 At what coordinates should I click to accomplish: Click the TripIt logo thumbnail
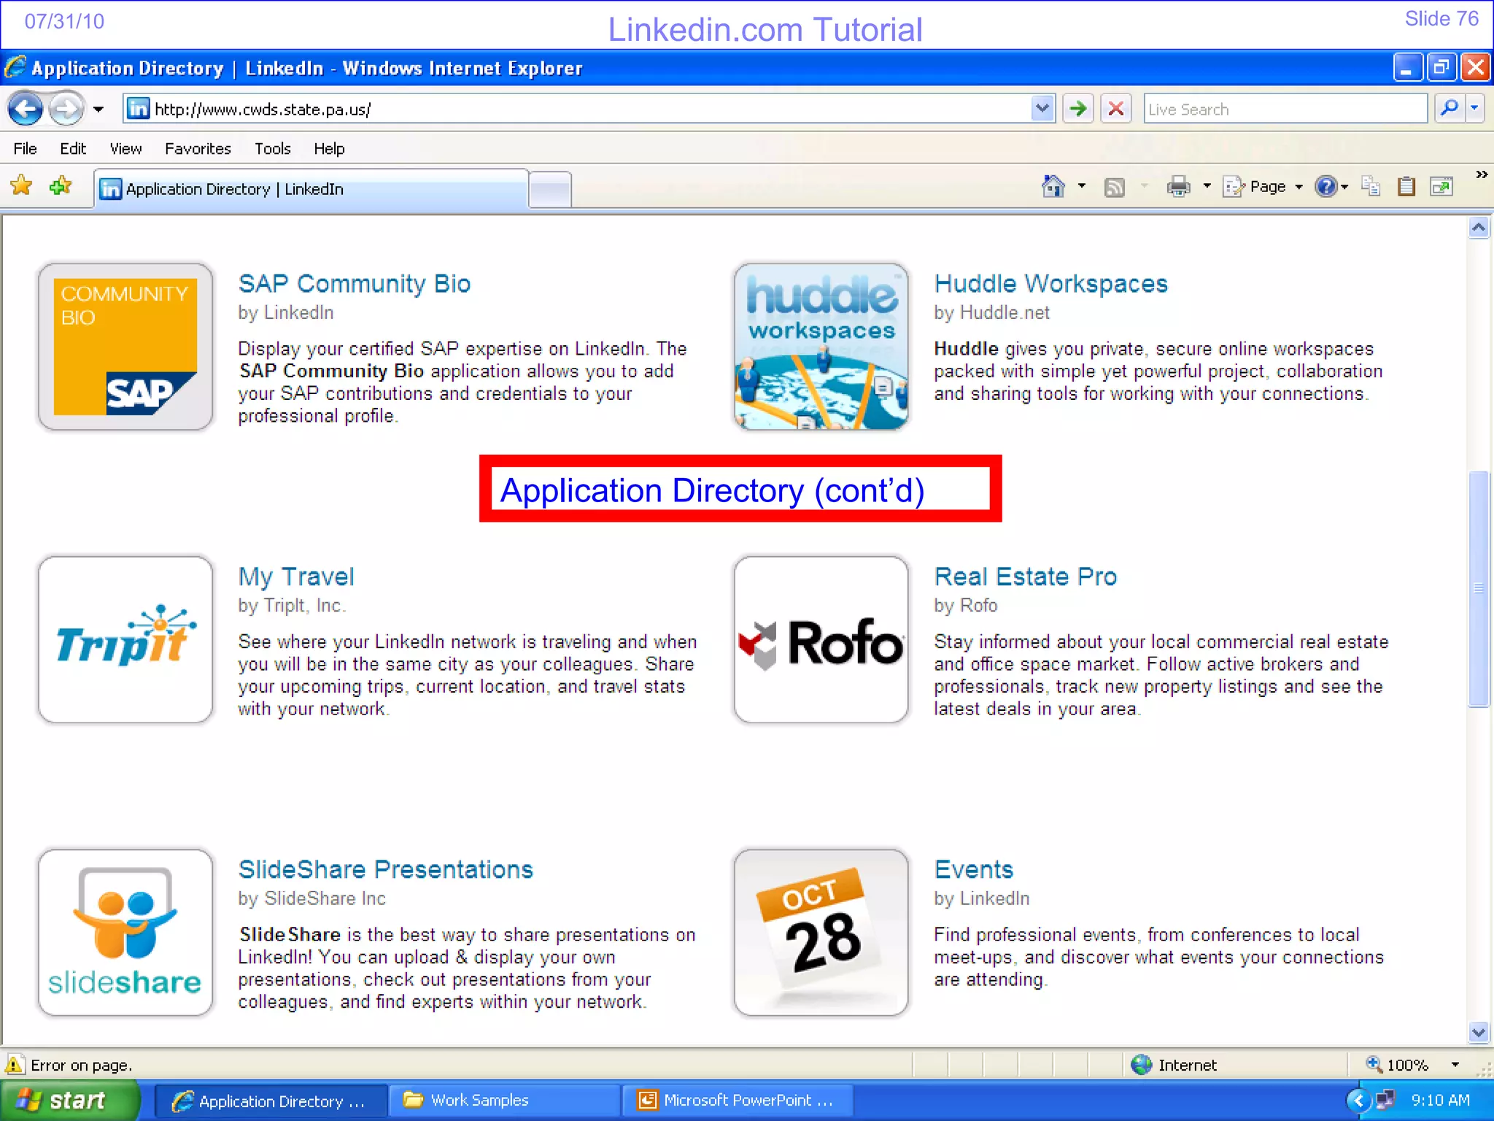[125, 639]
